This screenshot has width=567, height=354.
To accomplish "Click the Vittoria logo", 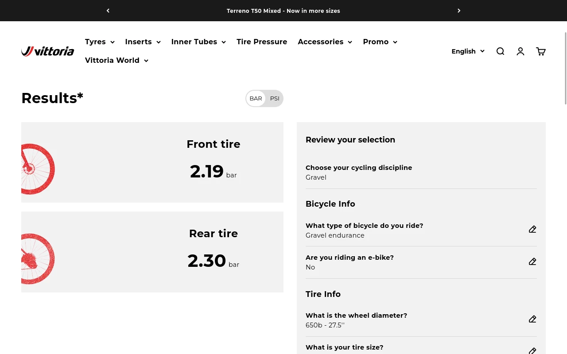I will [x=48, y=51].
